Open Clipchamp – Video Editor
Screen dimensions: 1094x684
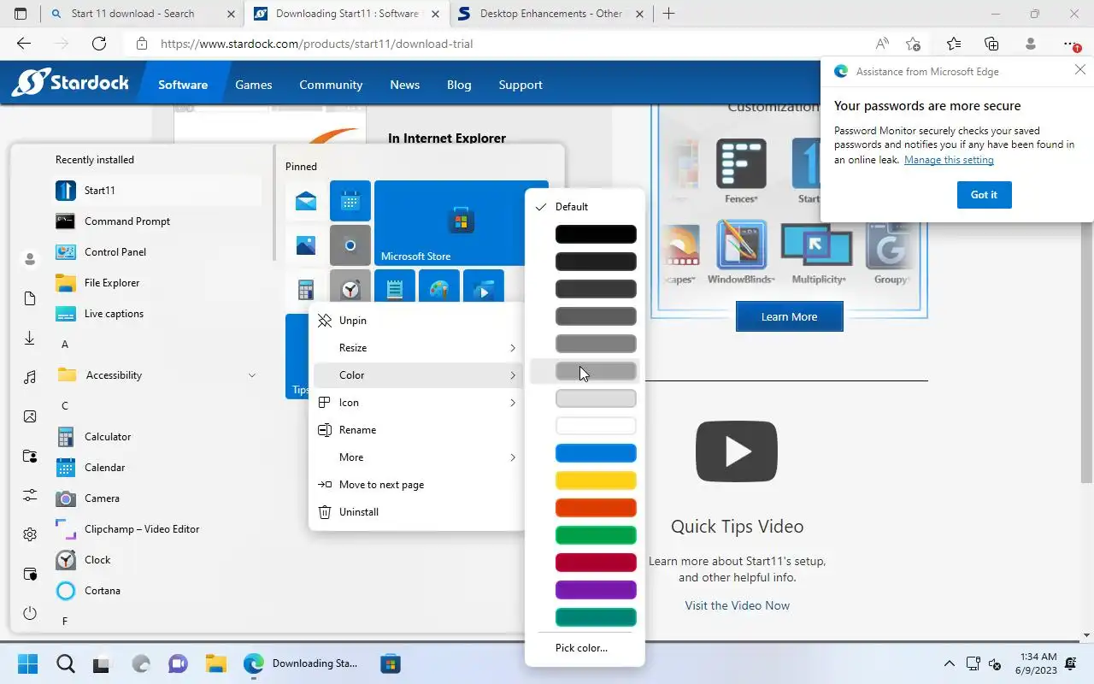coord(157,528)
